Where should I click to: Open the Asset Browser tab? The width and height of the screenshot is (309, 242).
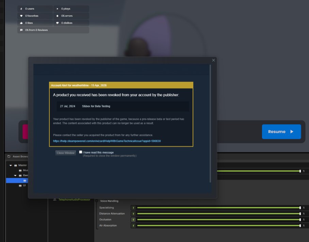click(x=18, y=156)
